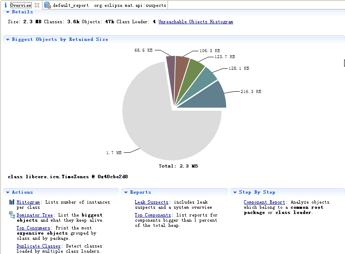
Task: Click the 68.6 KB label
Action: (143, 50)
